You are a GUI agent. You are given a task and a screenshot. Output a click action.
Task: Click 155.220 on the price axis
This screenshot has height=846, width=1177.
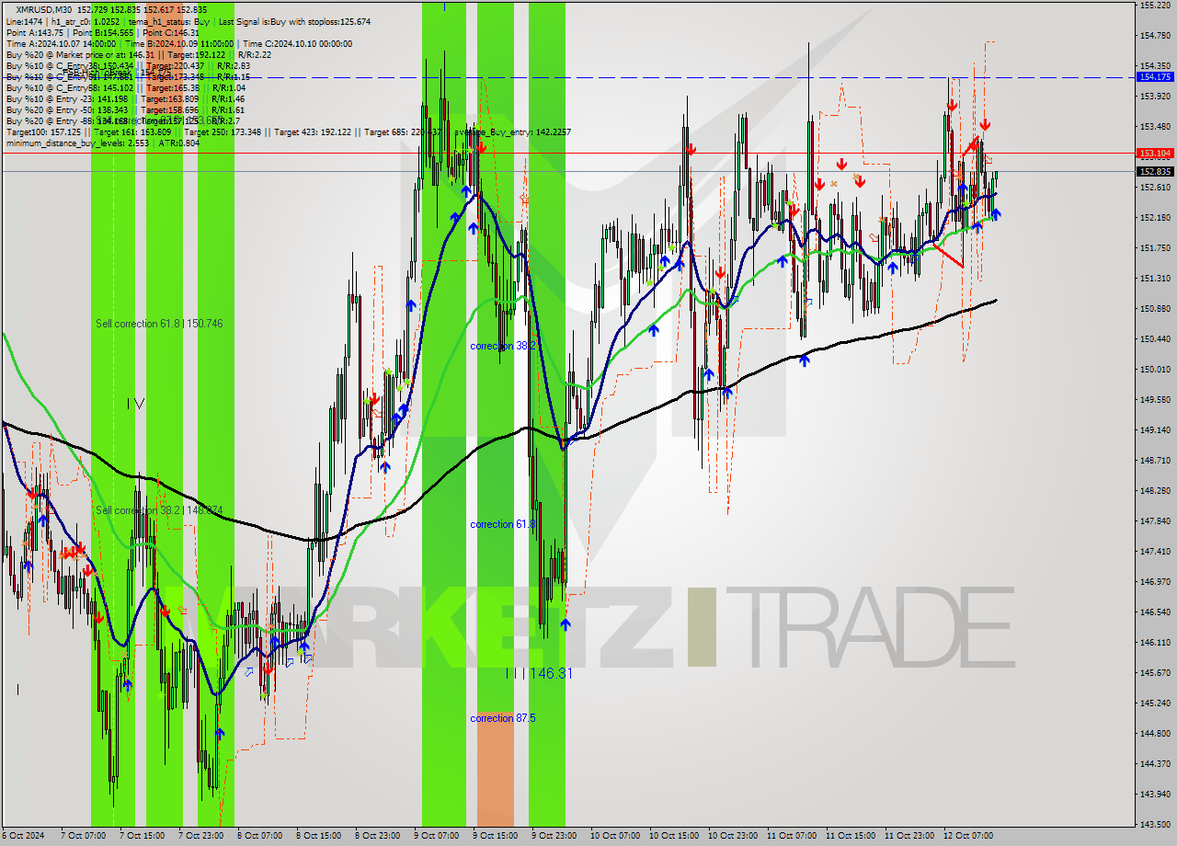click(x=1155, y=6)
